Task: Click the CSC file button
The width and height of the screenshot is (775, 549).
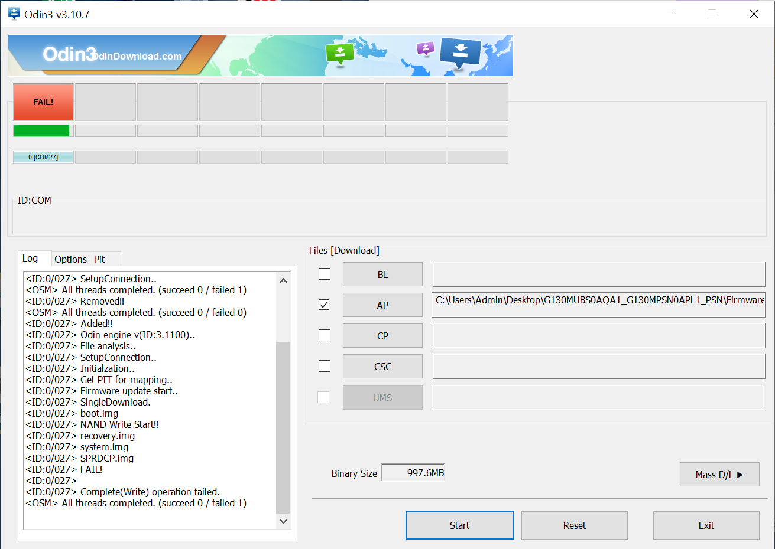Action: pyautogui.click(x=382, y=367)
